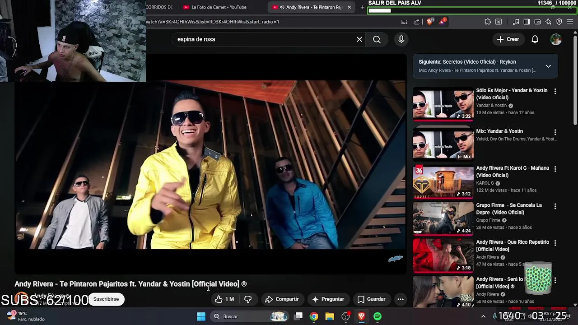Image resolution: width=578 pixels, height=325 pixels.
Task: Open options for 'Se Cancela La Depre'
Action: [x=555, y=206]
